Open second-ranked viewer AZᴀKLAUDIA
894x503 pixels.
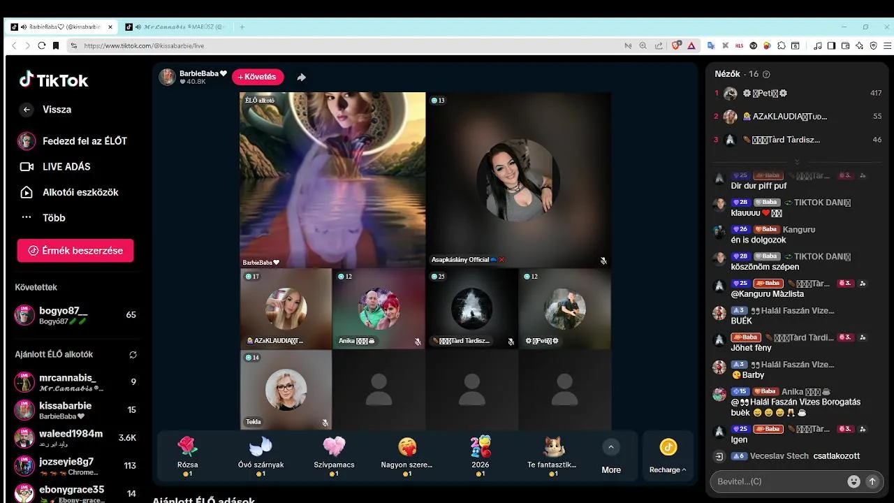coord(798,116)
